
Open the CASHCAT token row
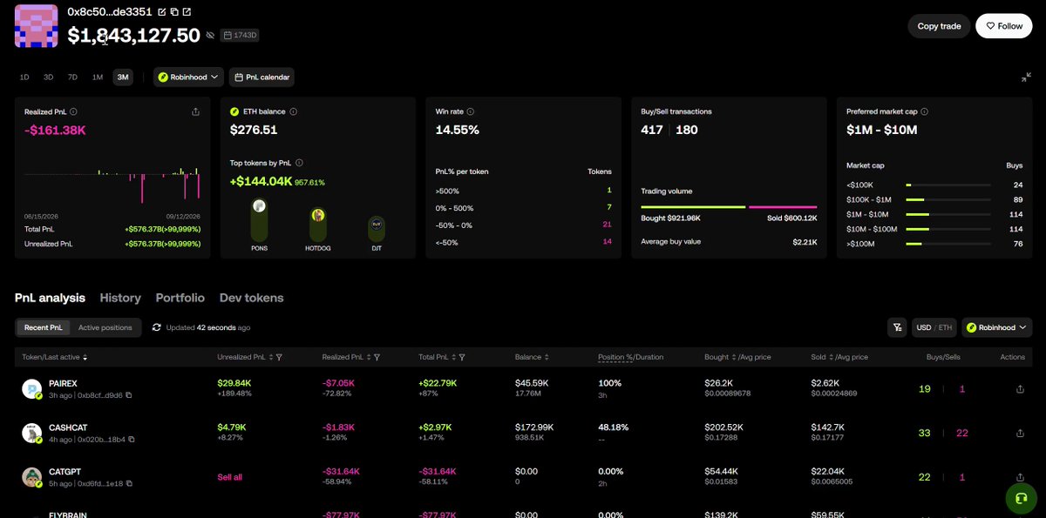coord(523,433)
